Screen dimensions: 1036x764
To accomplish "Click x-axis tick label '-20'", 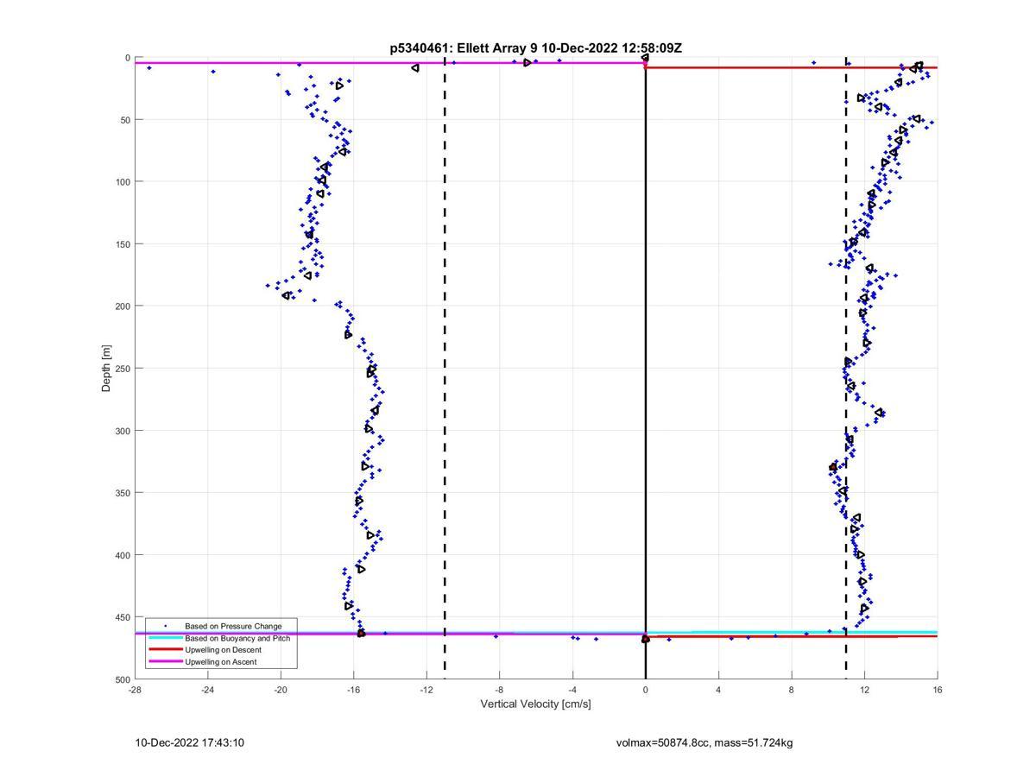I will tap(281, 690).
